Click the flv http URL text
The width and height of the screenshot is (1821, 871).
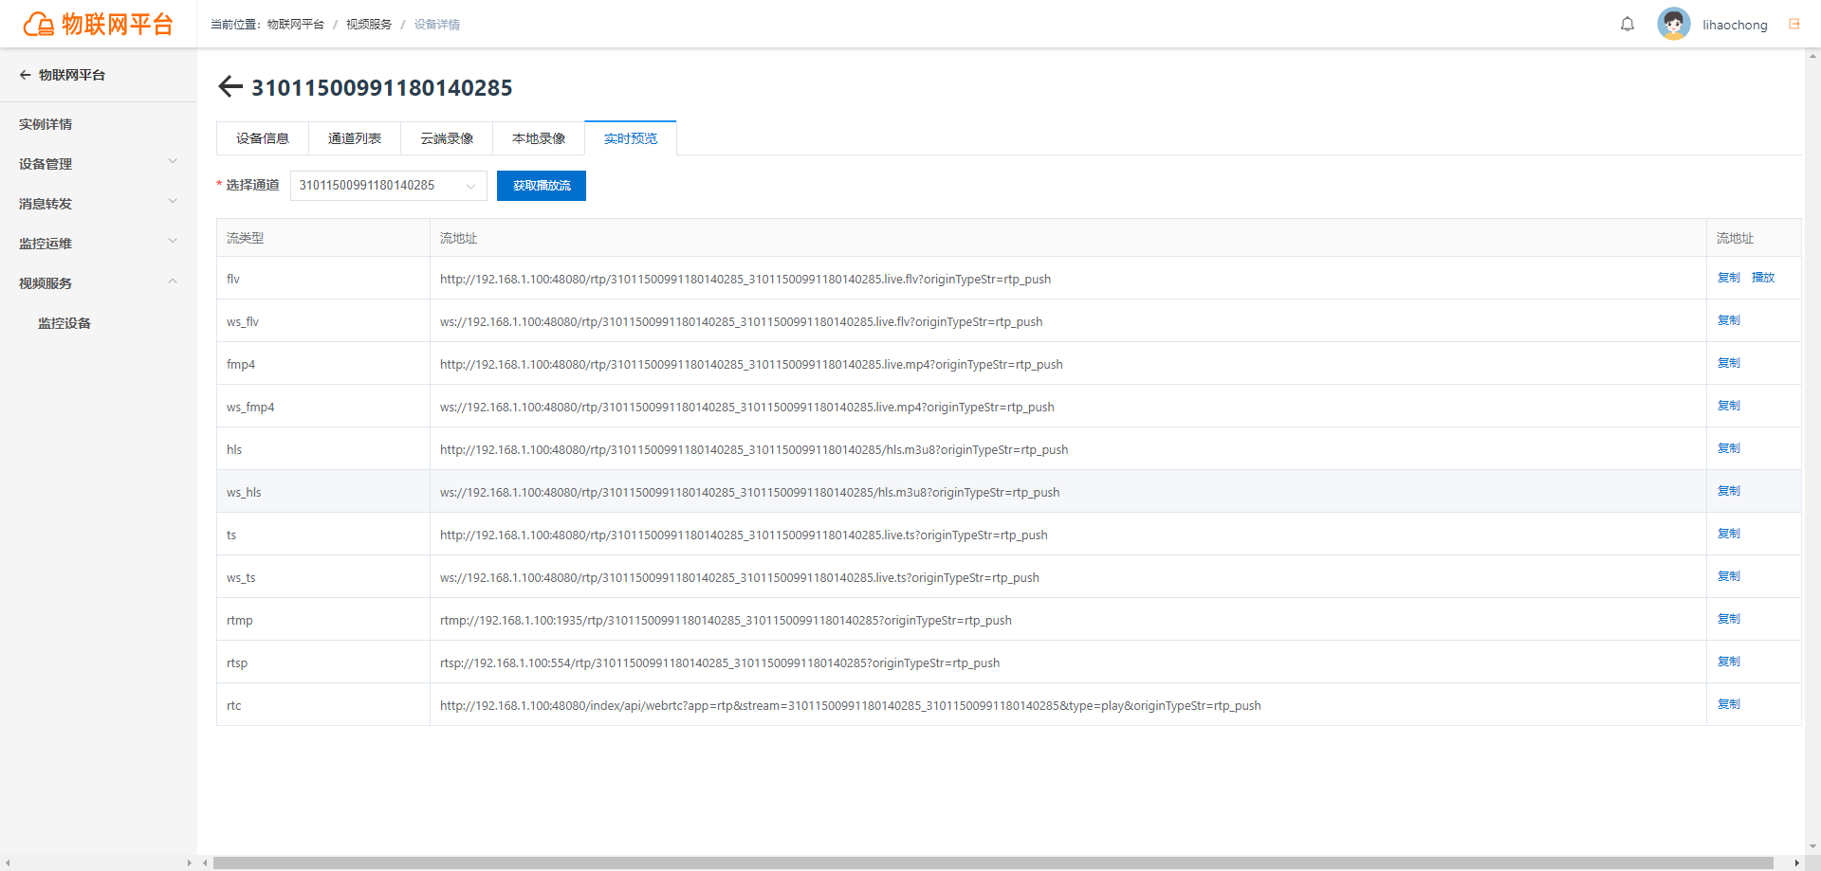tap(745, 279)
